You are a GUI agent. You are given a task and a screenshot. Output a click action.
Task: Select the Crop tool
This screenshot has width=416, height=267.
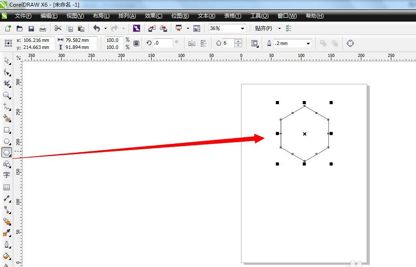7,83
